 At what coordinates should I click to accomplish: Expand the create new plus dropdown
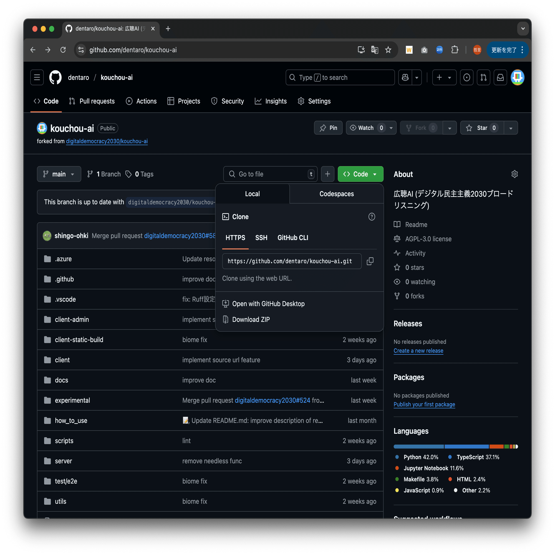[444, 77]
